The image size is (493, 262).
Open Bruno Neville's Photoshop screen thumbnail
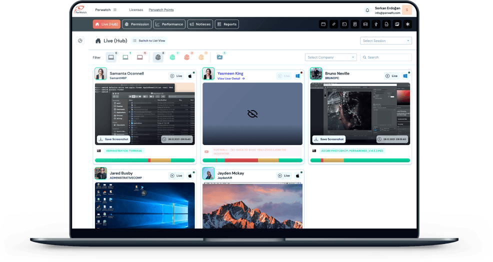click(360, 113)
